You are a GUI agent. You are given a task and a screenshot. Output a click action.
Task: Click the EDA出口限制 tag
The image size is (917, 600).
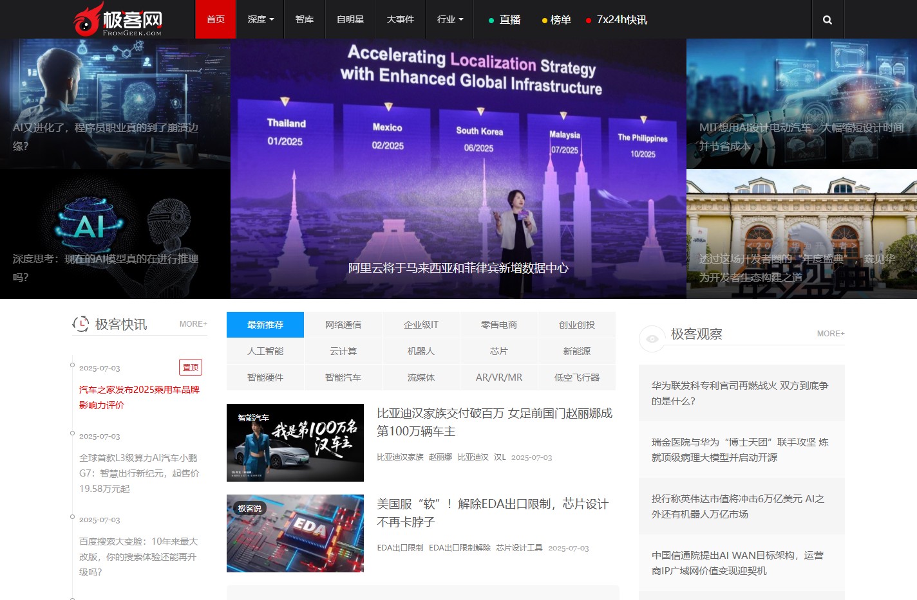400,548
